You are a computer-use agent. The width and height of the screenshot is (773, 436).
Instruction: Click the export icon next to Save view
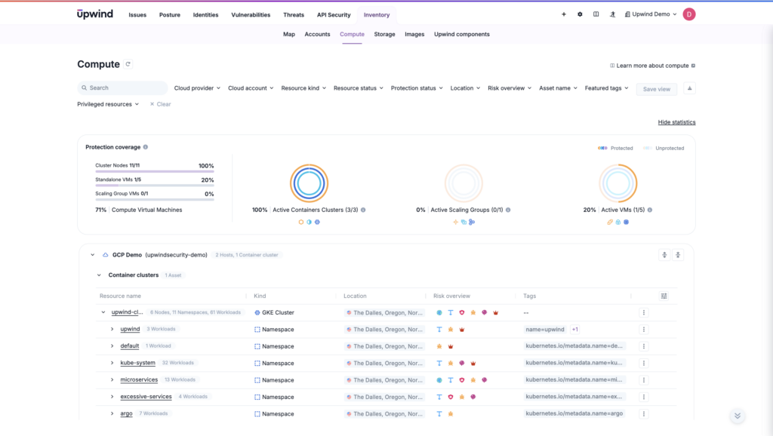[690, 88]
